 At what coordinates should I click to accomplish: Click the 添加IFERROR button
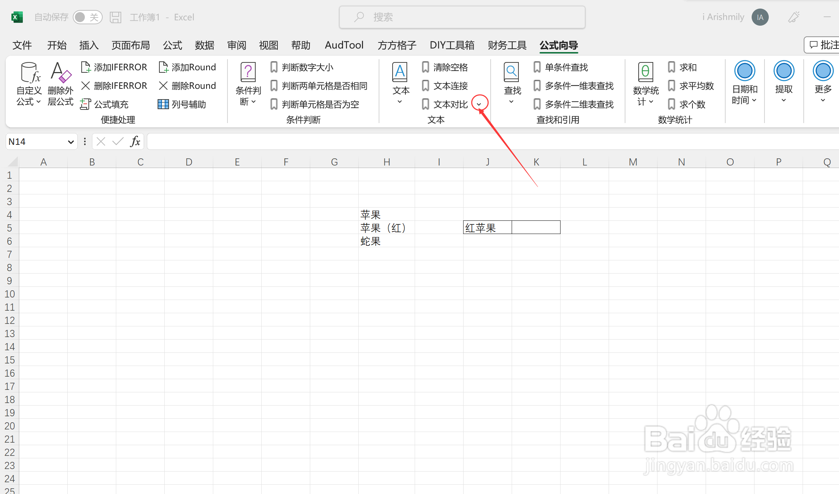pos(114,67)
